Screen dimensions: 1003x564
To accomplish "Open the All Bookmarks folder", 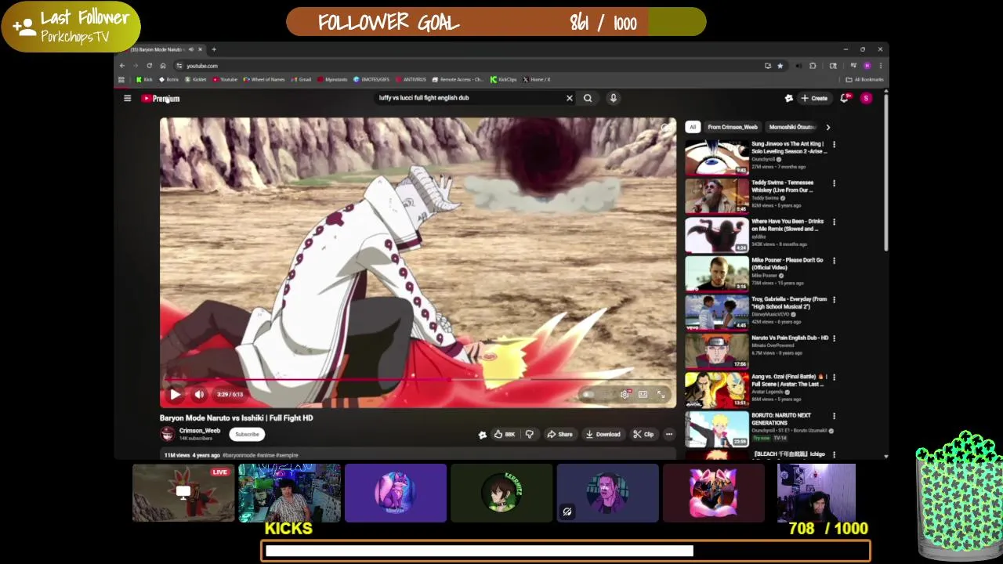I will pyautogui.click(x=865, y=79).
